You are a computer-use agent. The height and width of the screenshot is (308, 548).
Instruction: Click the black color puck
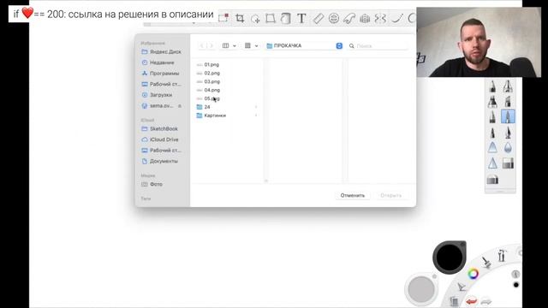(x=449, y=258)
